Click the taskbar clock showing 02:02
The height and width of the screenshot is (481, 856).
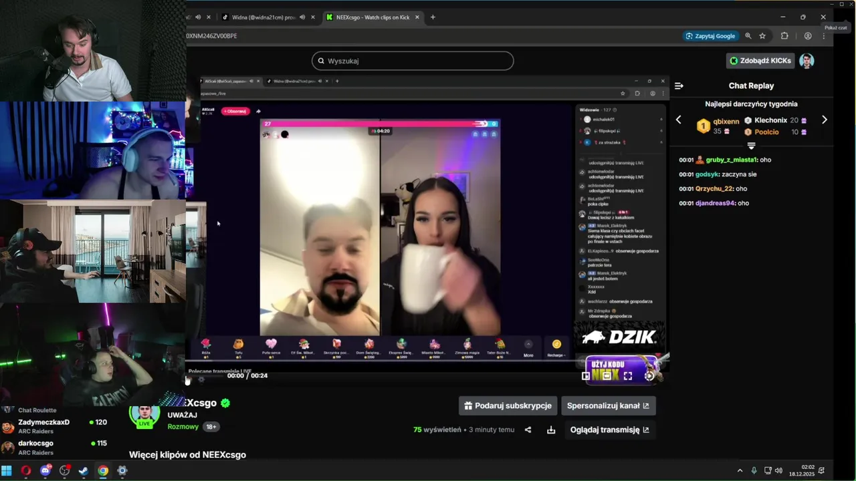(x=801, y=470)
